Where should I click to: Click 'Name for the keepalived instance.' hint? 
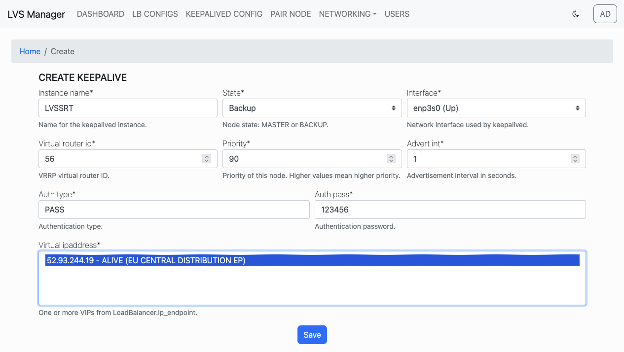93,125
